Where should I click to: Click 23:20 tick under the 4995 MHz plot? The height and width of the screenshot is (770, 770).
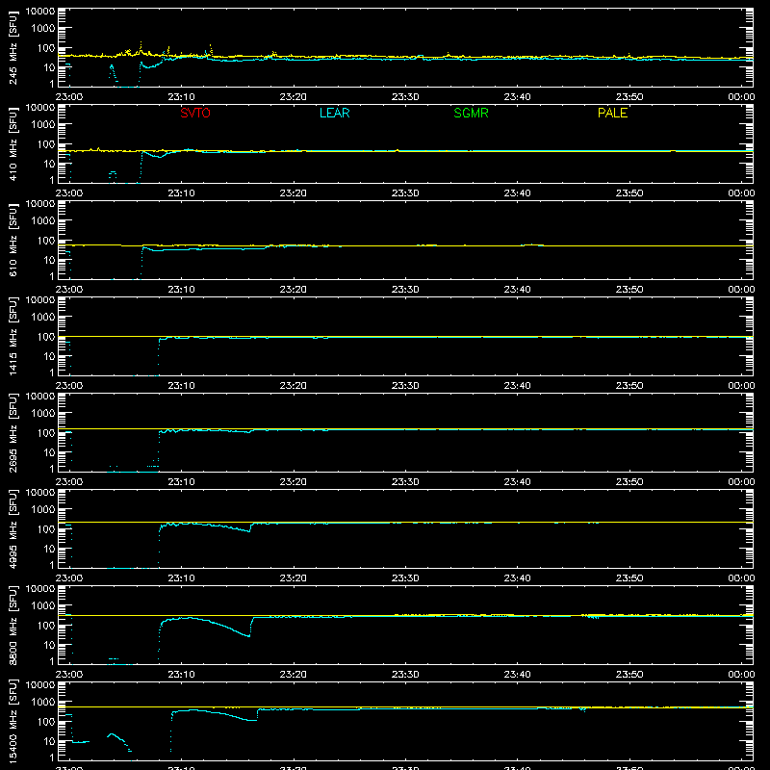pyautogui.click(x=294, y=578)
